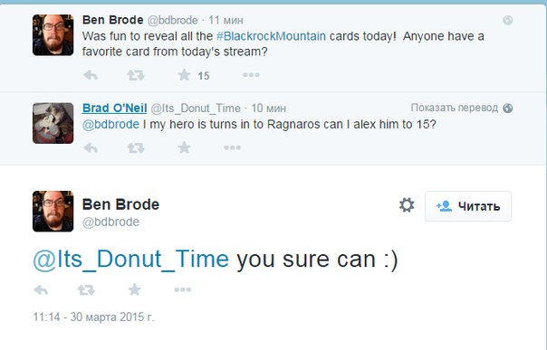Expand more options on Brad O'Neil's tweet
Image resolution: width=547 pixels, height=350 pixels.
(x=233, y=147)
